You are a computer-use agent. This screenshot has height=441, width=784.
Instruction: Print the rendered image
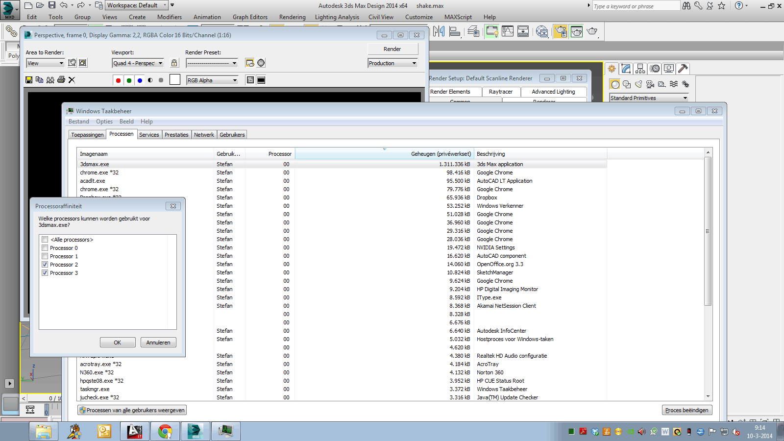click(x=61, y=80)
